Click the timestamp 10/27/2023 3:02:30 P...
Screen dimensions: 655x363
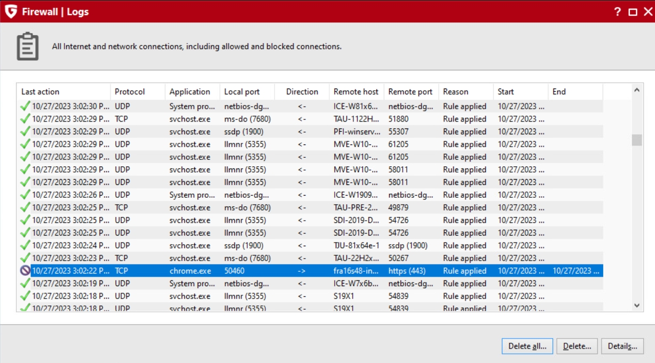tap(70, 106)
